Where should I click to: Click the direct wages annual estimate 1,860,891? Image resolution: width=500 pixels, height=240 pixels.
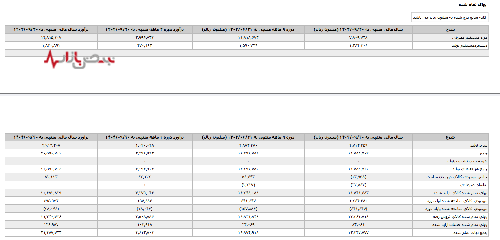pyautogui.click(x=51, y=45)
